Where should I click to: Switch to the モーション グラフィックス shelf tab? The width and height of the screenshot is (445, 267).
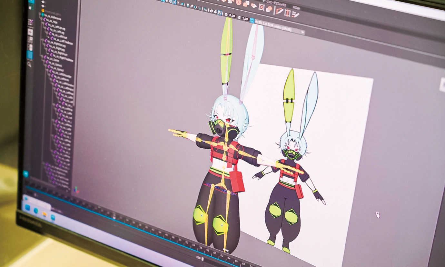(x=274, y=3)
